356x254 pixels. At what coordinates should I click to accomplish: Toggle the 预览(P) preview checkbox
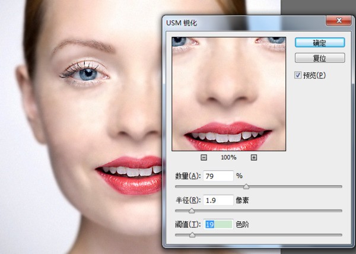point(298,75)
